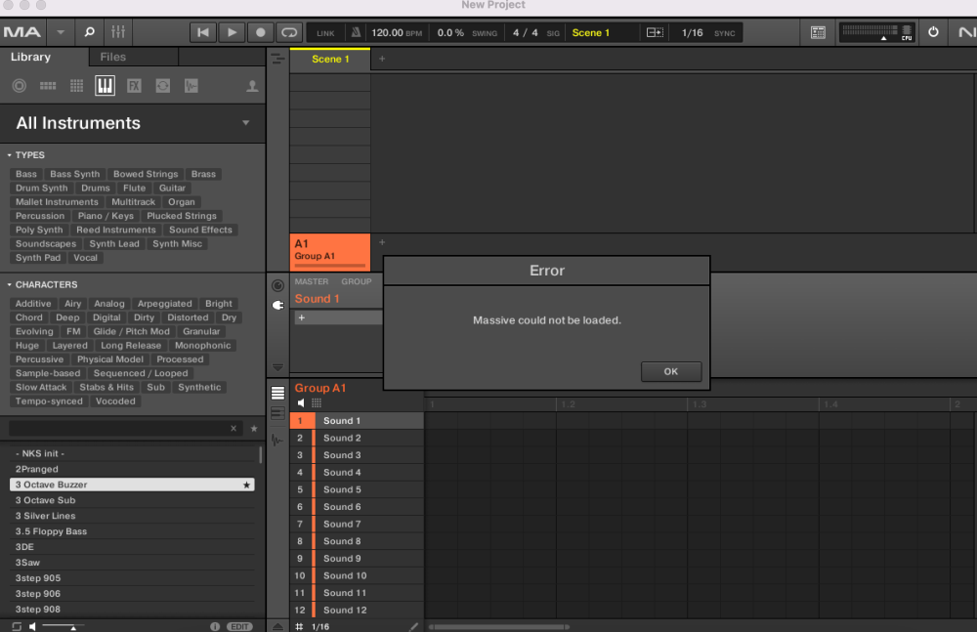Viewport: 977px width, 632px height.
Task: Show the plug-in icon view
Action: point(277,305)
